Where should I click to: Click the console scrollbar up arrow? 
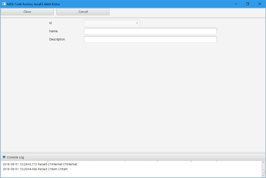click(x=263, y=163)
